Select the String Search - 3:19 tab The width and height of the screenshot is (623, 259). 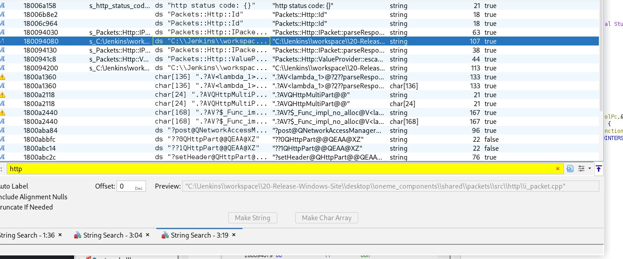[x=201, y=235]
